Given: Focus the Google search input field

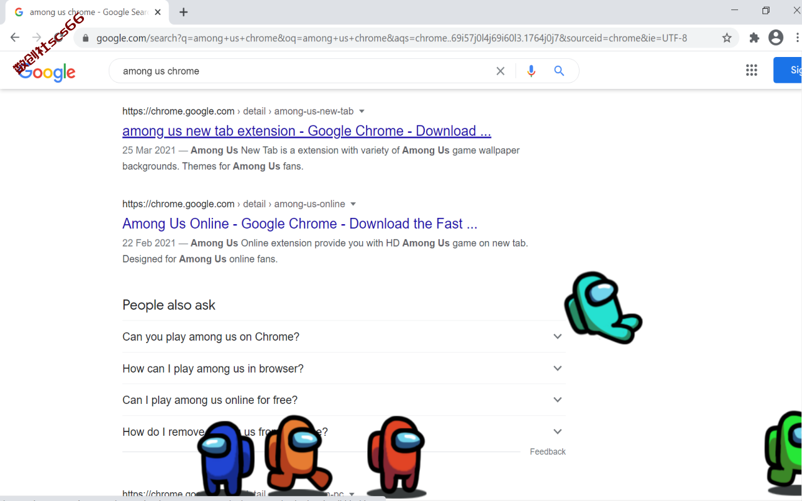Looking at the screenshot, I should (x=304, y=71).
